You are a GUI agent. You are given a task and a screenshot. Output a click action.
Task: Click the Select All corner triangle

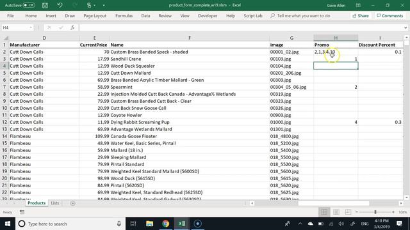(x=5, y=38)
